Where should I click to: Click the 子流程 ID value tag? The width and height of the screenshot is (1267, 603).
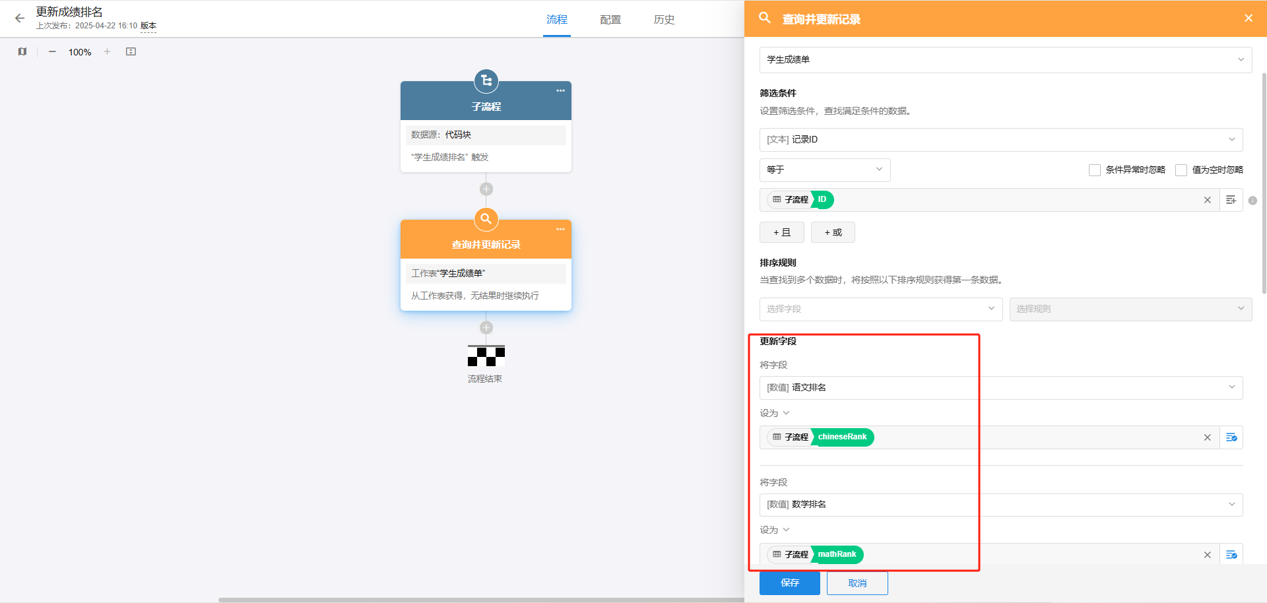800,199
